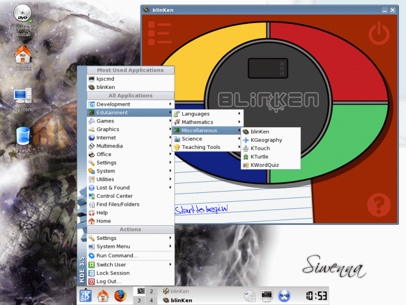Launch KTurtle from the submenu
406x305 pixels.
click(271, 157)
